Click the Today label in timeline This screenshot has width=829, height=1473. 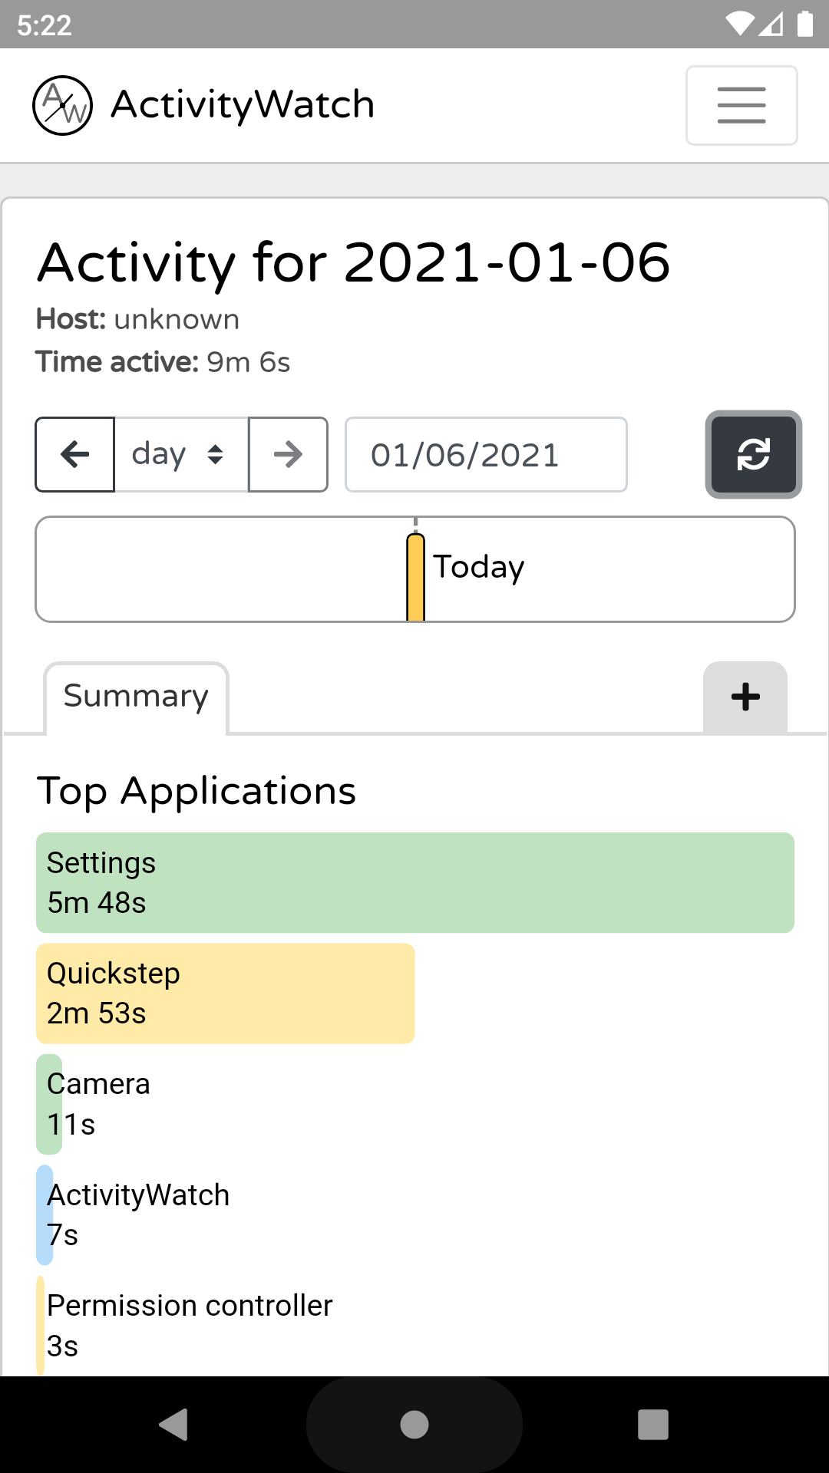479,568
